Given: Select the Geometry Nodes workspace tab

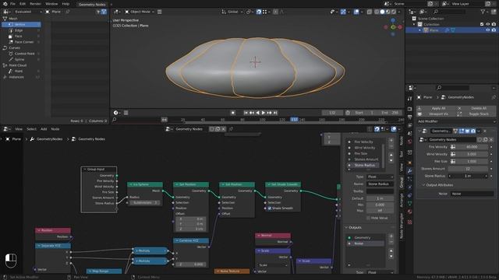Looking at the screenshot, I should [x=92, y=5].
